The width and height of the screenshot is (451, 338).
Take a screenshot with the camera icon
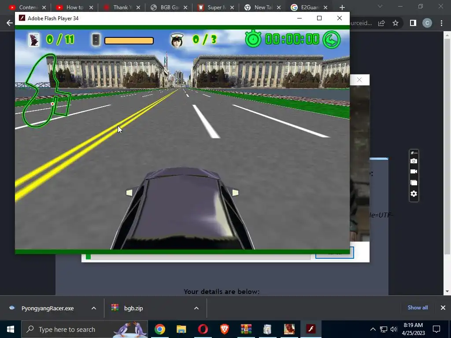(414, 161)
